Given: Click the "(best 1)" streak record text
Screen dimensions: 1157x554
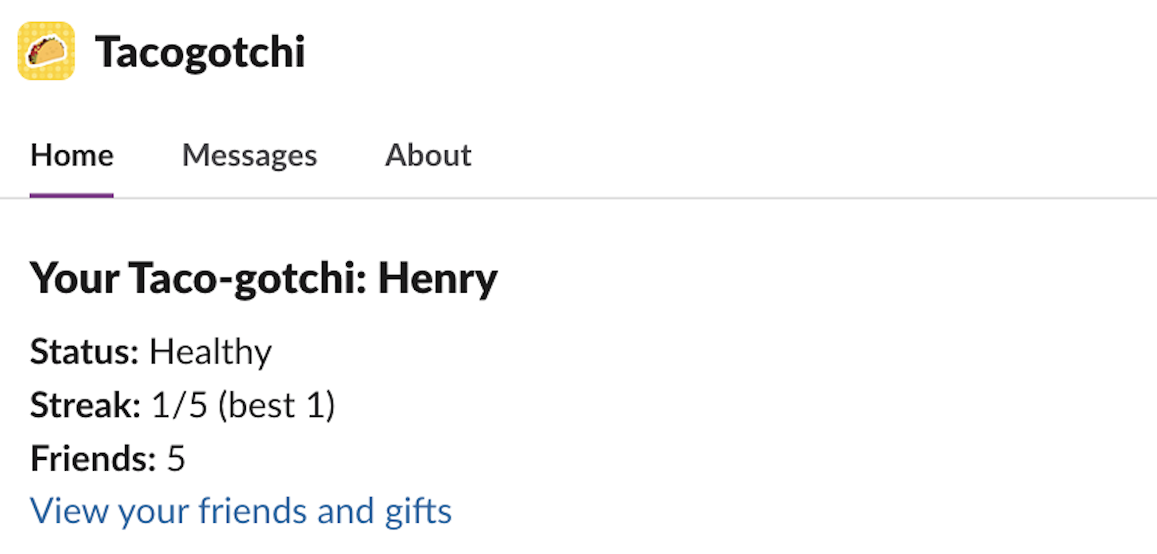Looking at the screenshot, I should tap(277, 405).
